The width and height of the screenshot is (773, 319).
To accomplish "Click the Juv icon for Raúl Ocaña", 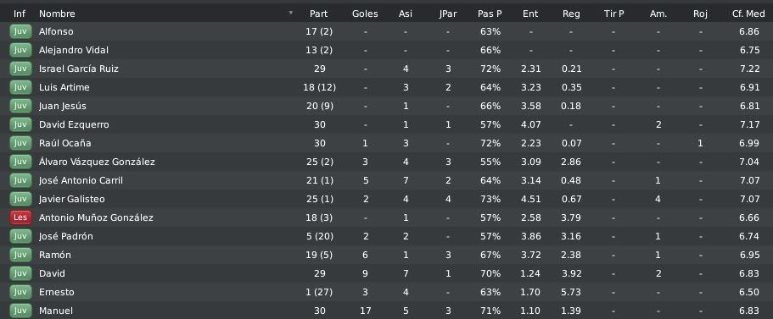I will 20,143.
